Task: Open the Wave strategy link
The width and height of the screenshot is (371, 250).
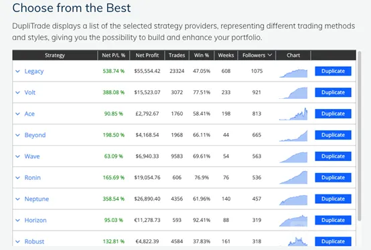Action: [32, 156]
